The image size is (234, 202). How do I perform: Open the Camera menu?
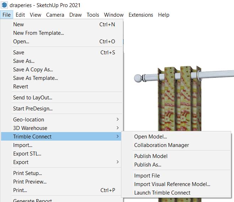point(55,15)
